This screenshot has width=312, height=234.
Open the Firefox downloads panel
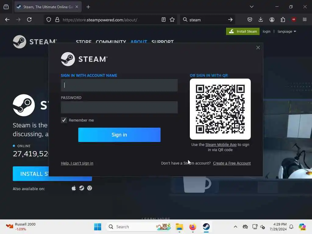pyautogui.click(x=261, y=19)
